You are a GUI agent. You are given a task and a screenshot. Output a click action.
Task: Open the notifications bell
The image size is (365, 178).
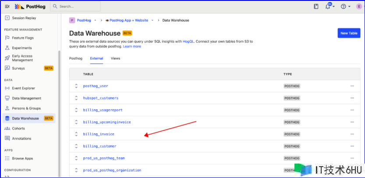tap(329, 7)
